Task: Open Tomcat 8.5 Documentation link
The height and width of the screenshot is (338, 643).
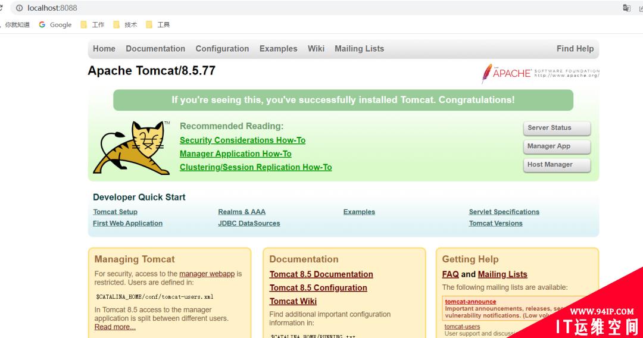Action: click(x=321, y=274)
